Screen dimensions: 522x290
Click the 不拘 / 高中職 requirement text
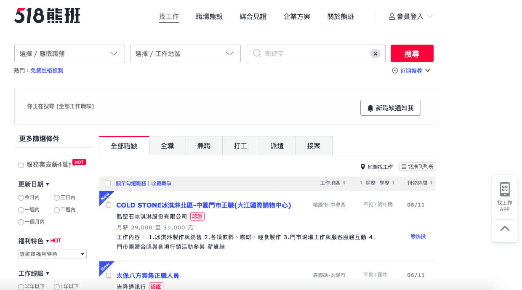tap(378, 205)
